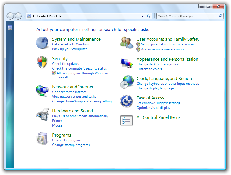Click Customize colors
The width and height of the screenshot is (231, 175).
(149, 69)
